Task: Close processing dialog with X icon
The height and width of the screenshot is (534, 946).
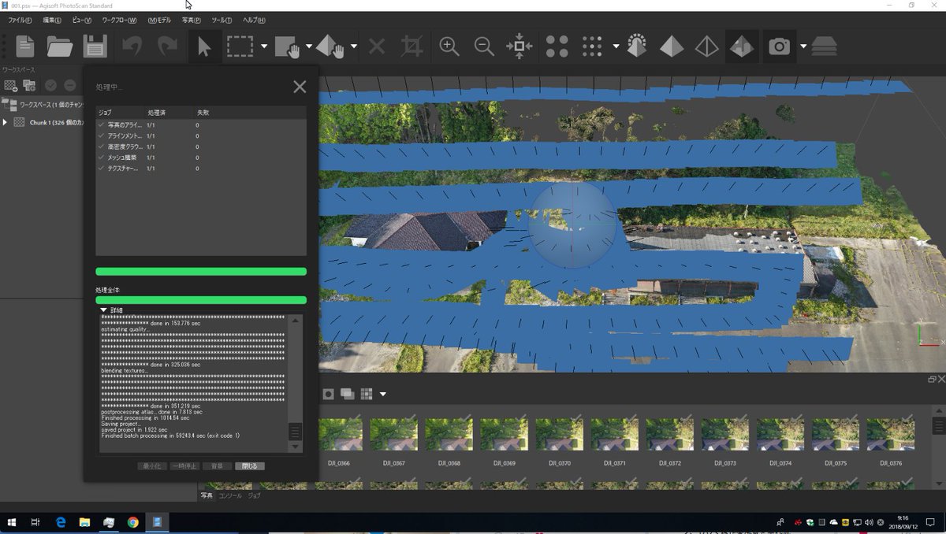Action: click(x=300, y=87)
